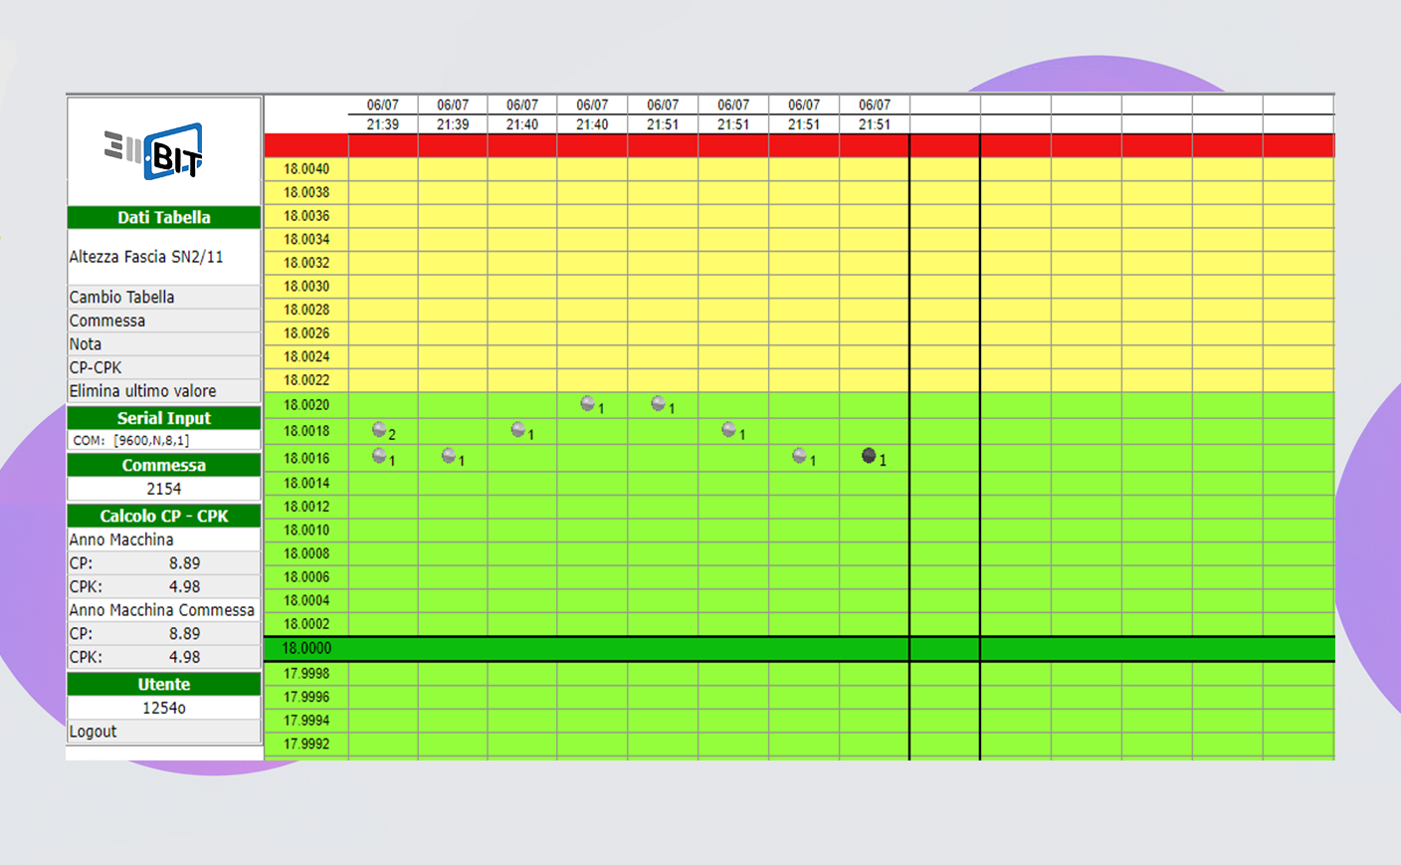Image resolution: width=1401 pixels, height=865 pixels.
Task: Click the 18.0020 data point under 21:40
Action: tap(588, 403)
